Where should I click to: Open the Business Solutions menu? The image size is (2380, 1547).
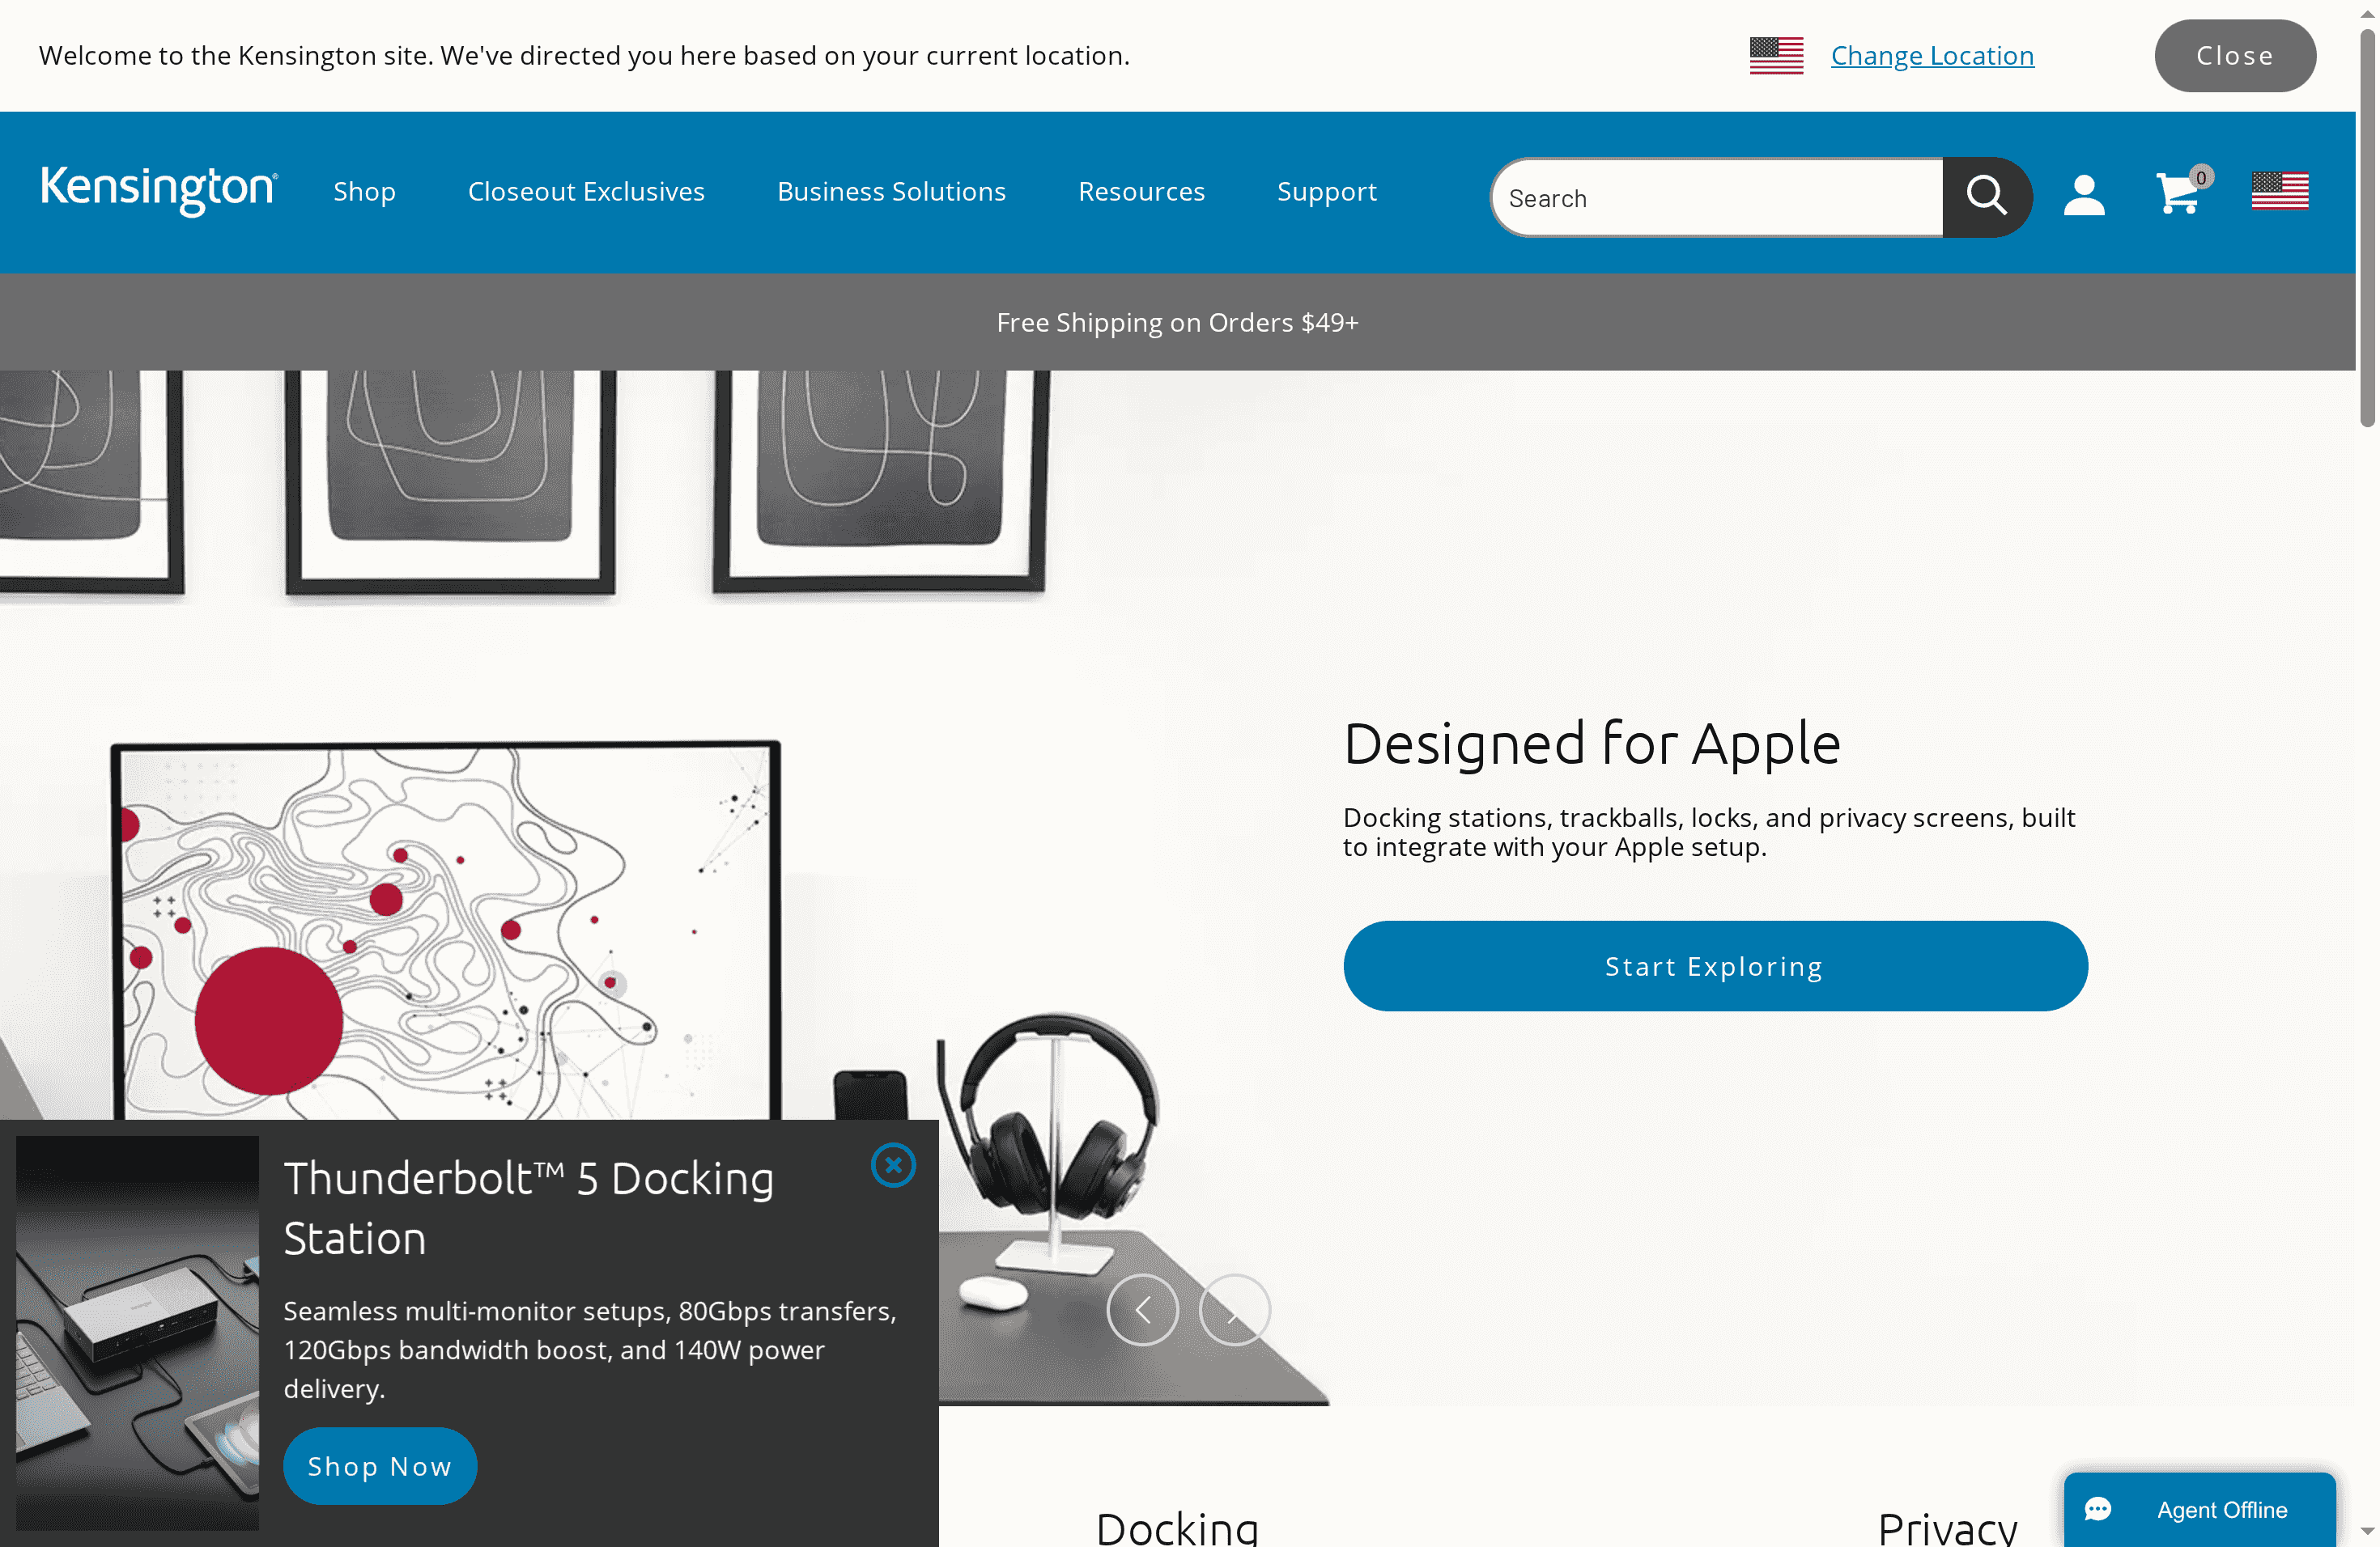pyautogui.click(x=891, y=192)
